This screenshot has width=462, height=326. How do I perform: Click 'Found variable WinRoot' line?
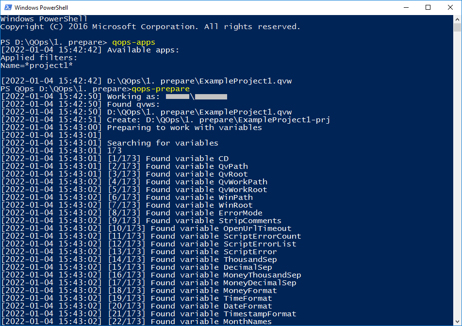point(127,205)
